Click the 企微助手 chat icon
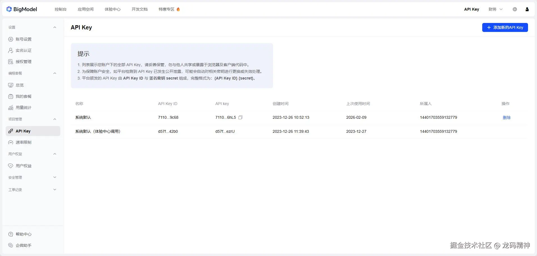 11,245
